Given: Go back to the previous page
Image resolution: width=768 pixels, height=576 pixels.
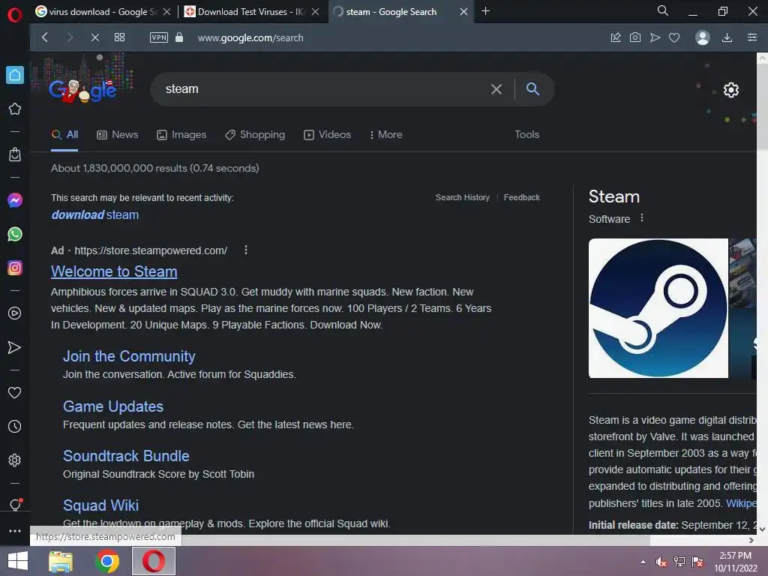Looking at the screenshot, I should (45, 37).
